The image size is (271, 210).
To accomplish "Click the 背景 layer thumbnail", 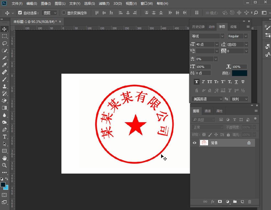I will [204, 143].
